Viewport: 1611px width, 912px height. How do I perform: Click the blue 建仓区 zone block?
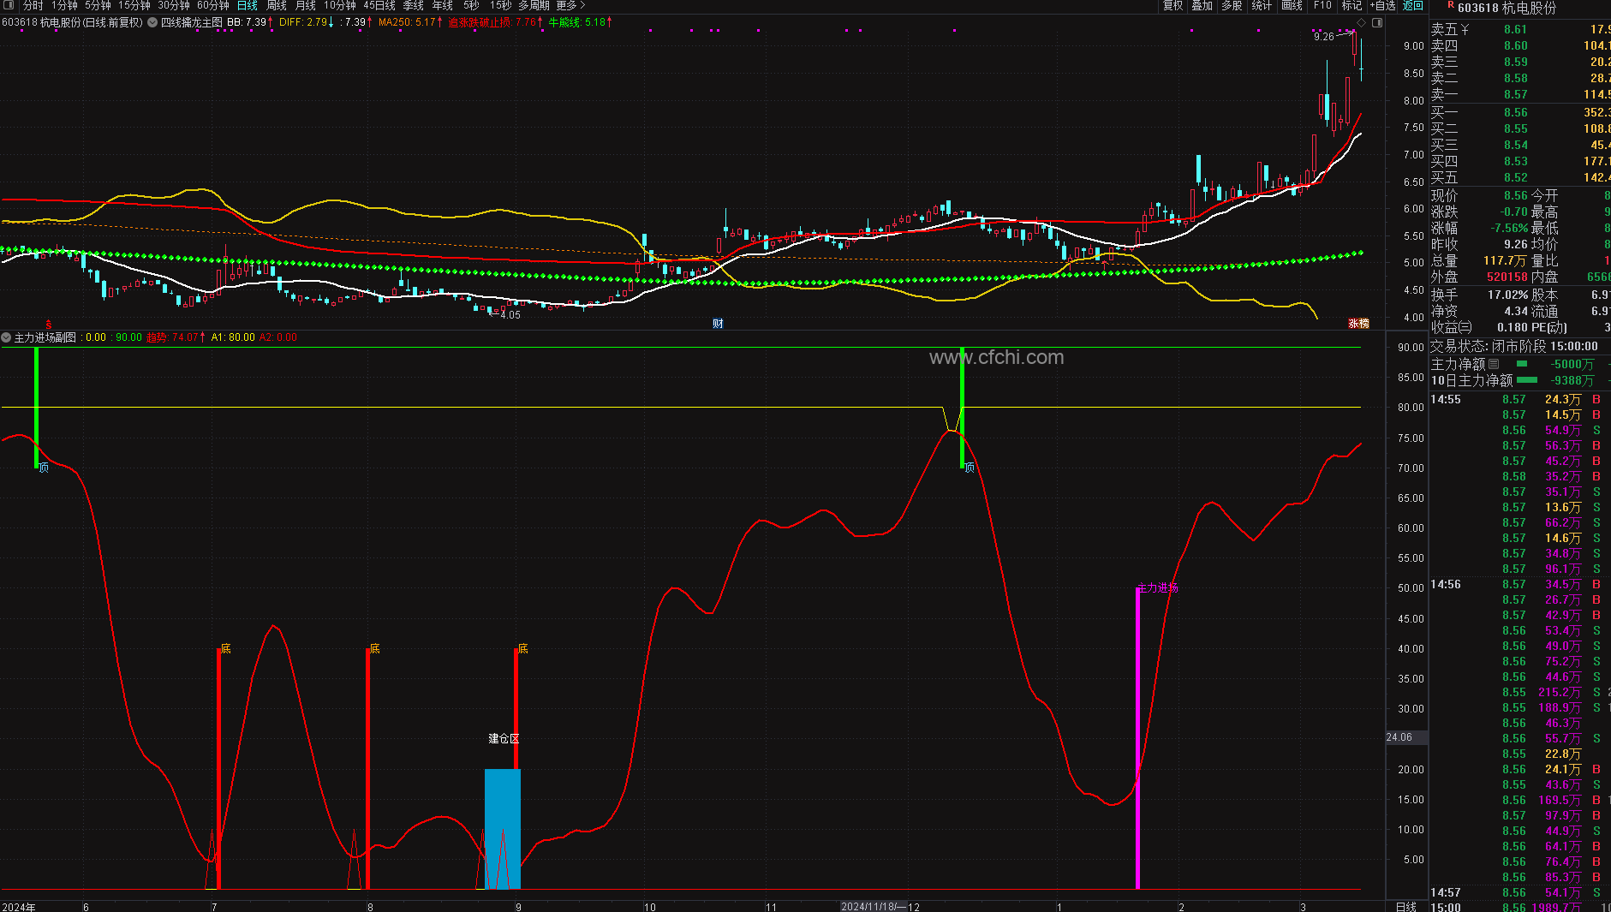pyautogui.click(x=503, y=829)
